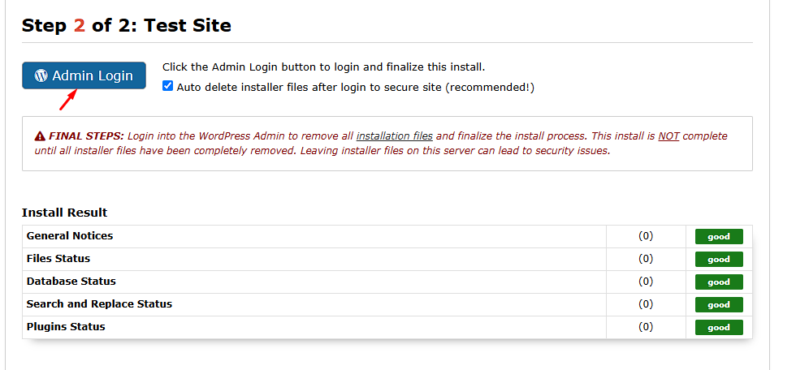Click the good badge for General Notices
Screen dimensions: 796x370
click(x=719, y=237)
